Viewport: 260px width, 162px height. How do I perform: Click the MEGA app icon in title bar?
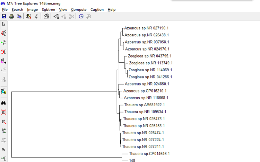[x=3, y=3]
